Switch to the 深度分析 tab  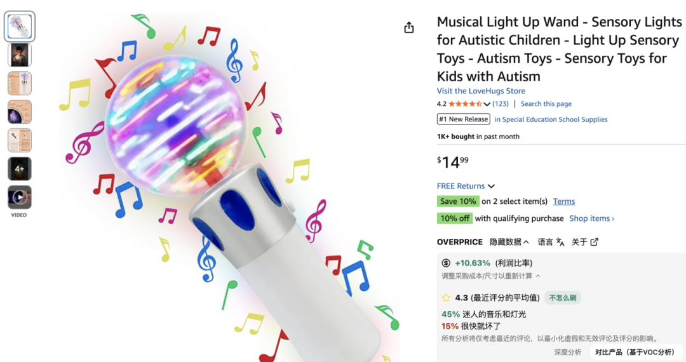pos(567,352)
